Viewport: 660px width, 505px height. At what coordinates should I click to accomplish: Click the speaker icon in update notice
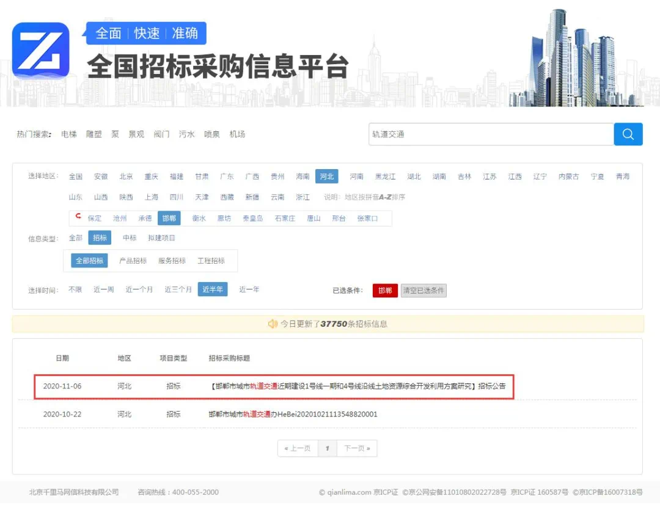pyautogui.click(x=273, y=324)
